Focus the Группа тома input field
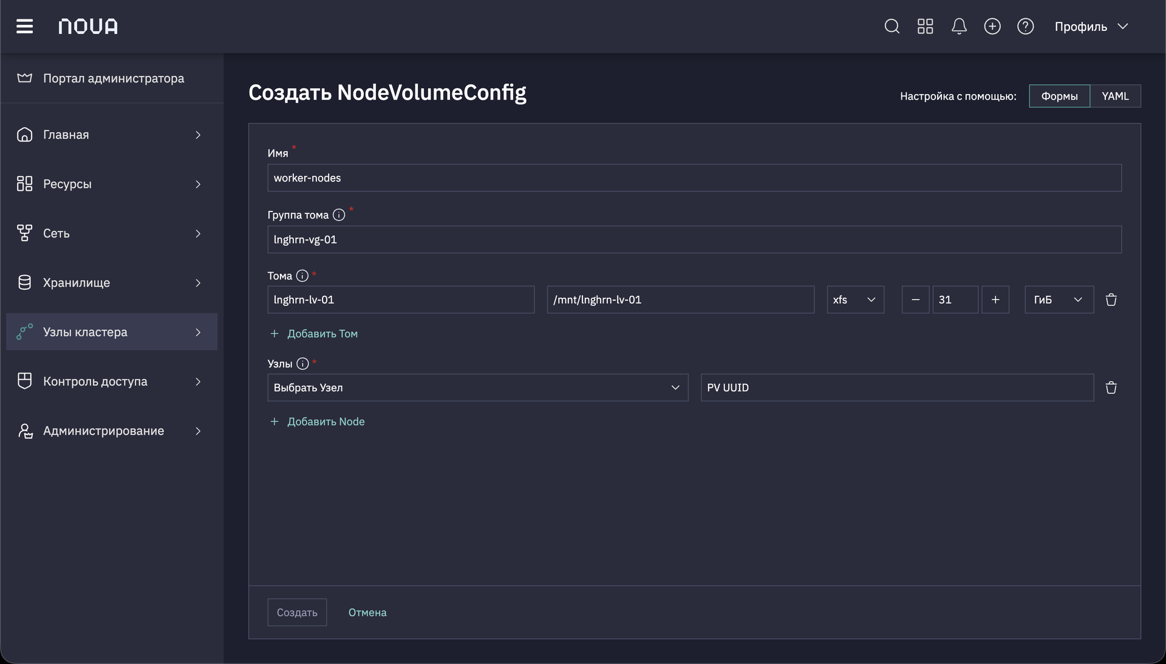Viewport: 1166px width, 664px height. [694, 239]
